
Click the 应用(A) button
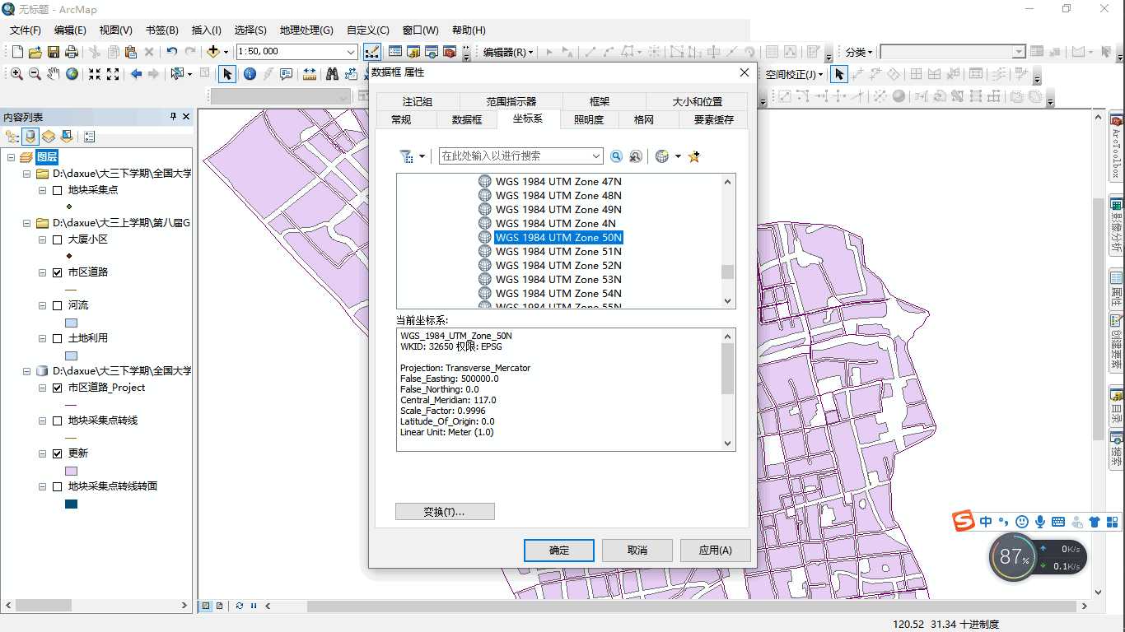(715, 550)
